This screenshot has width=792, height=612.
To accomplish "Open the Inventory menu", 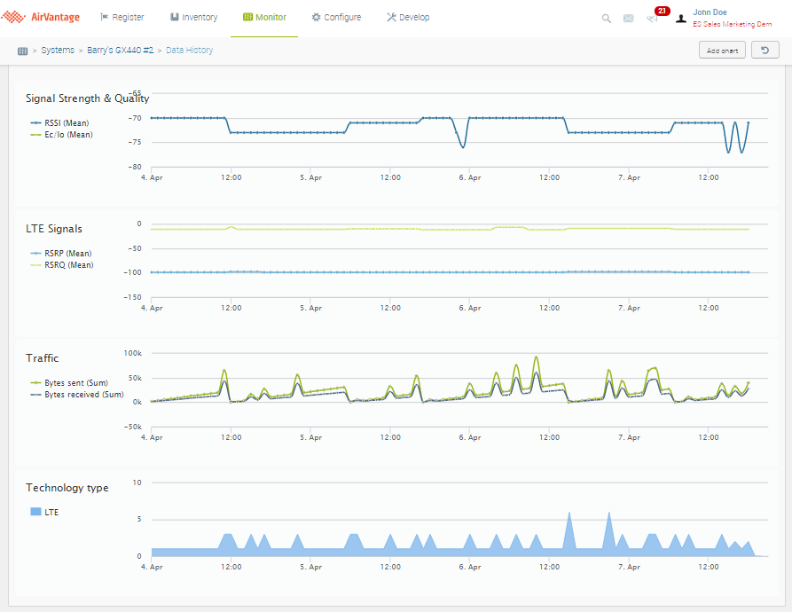I will tap(193, 18).
